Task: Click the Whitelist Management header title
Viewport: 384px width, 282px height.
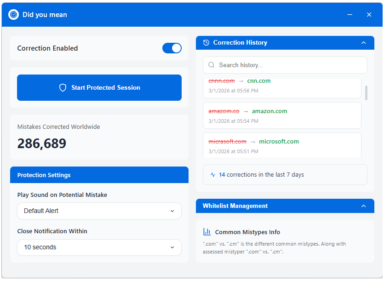Action: [x=235, y=206]
